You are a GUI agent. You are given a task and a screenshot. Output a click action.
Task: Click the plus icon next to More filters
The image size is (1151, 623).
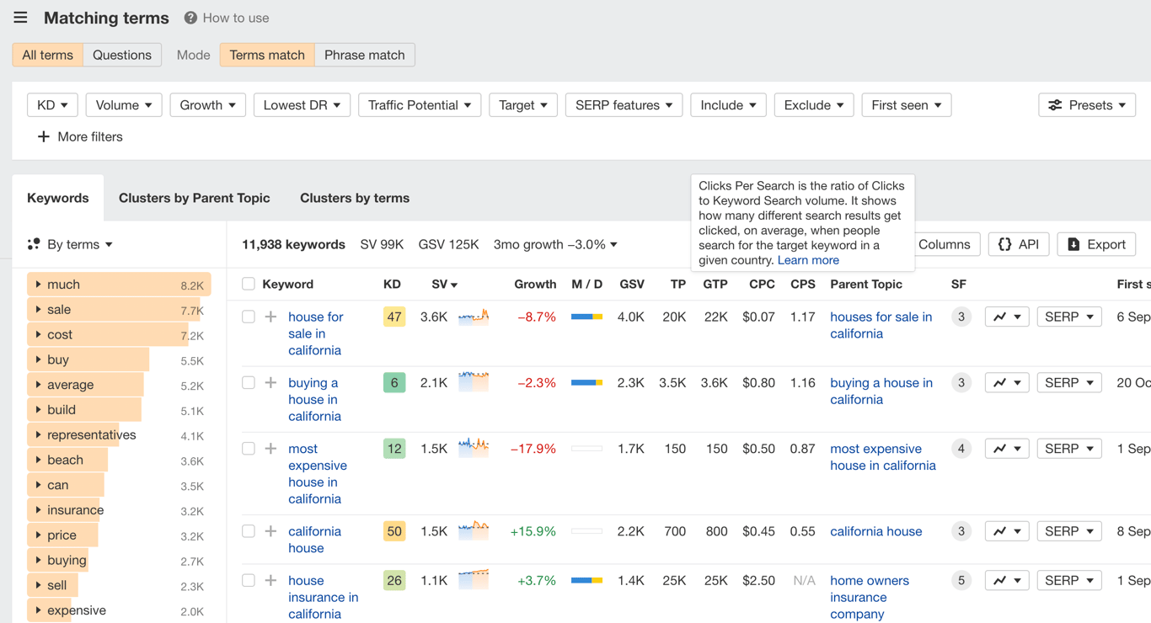point(44,136)
